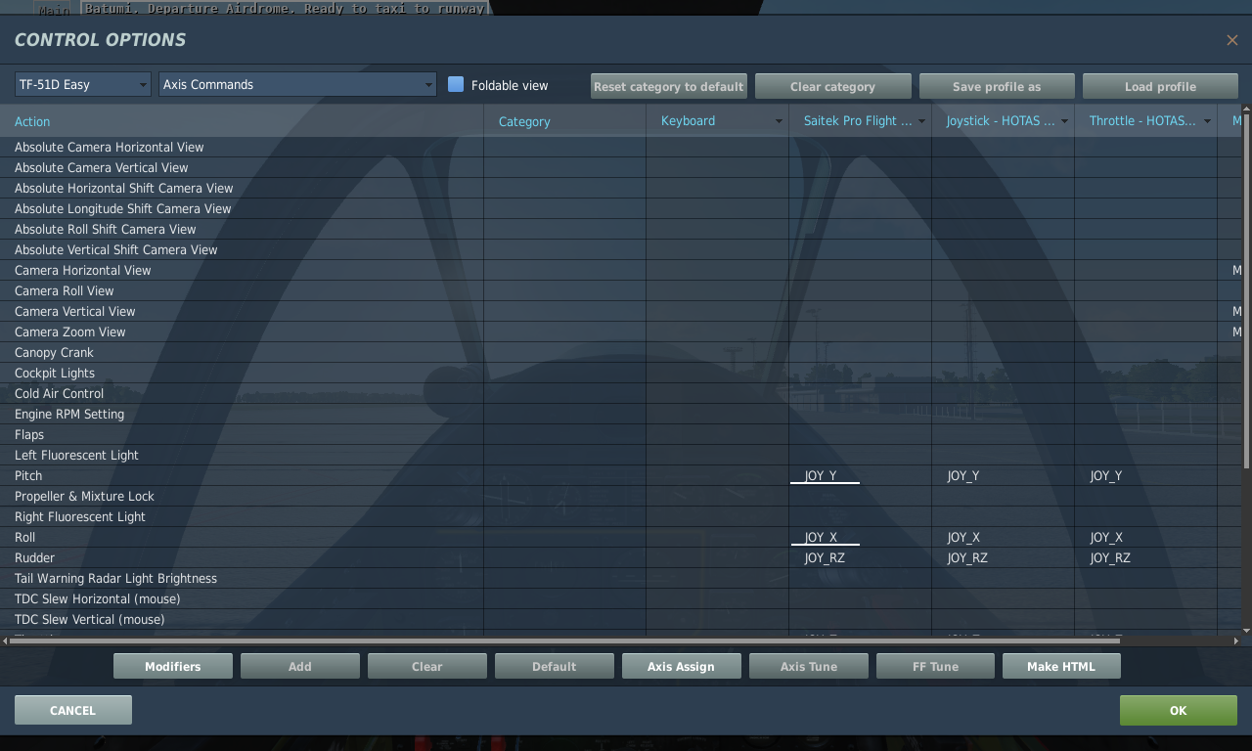Screen dimensions: 1252x751
Task: Select Throttle HOTAS JOY_X cell in Roll row
Action: (x=1145, y=537)
